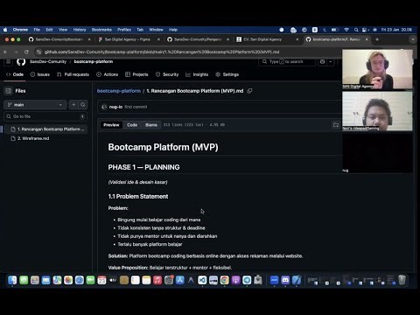Switch to CV. San Digital Agency tab
Screen dimensions: 420x315
tap(262, 39)
